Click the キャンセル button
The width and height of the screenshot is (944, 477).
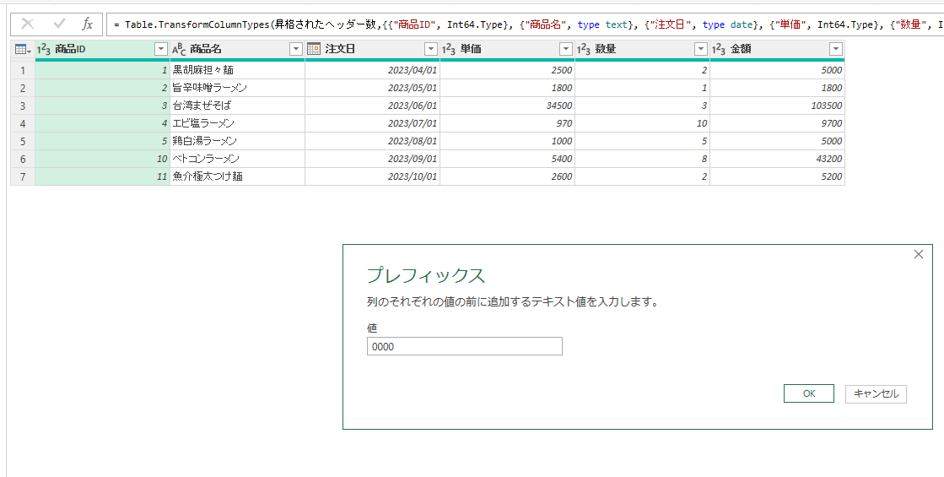click(876, 393)
